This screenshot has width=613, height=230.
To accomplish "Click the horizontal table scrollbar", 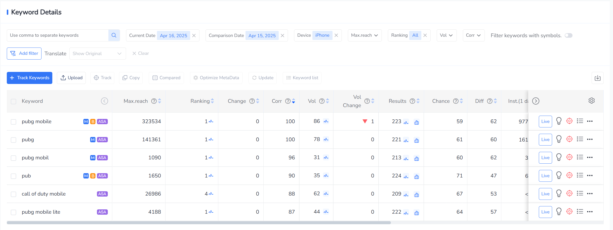I will (x=198, y=223).
